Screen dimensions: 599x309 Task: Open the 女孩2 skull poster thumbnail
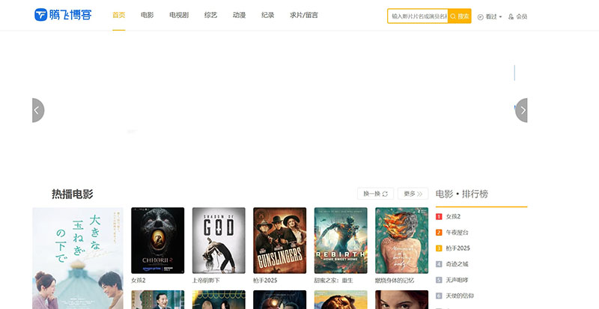click(x=157, y=240)
